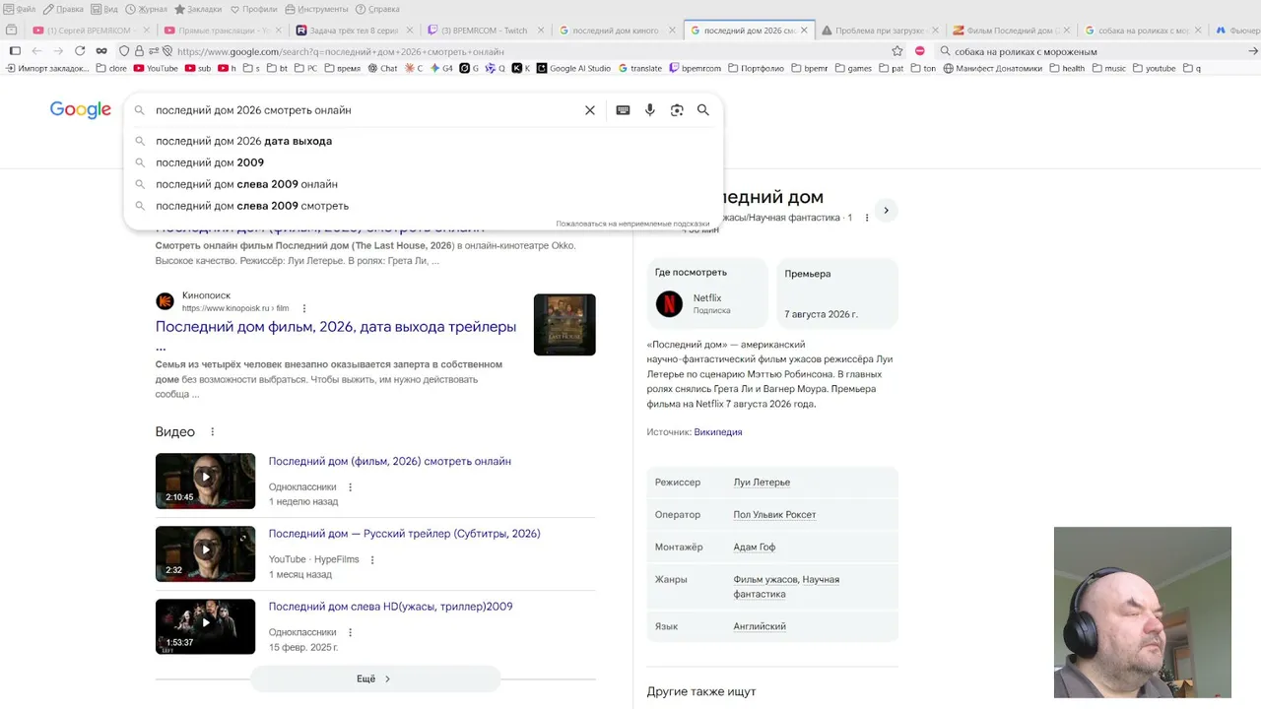1261x709 pixels.
Task: Open the Инструменты menu
Action: [316, 9]
